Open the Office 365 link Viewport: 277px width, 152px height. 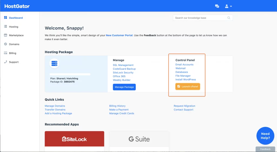click(119, 76)
